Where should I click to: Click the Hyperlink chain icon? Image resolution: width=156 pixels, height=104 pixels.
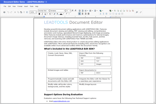point(141,12)
